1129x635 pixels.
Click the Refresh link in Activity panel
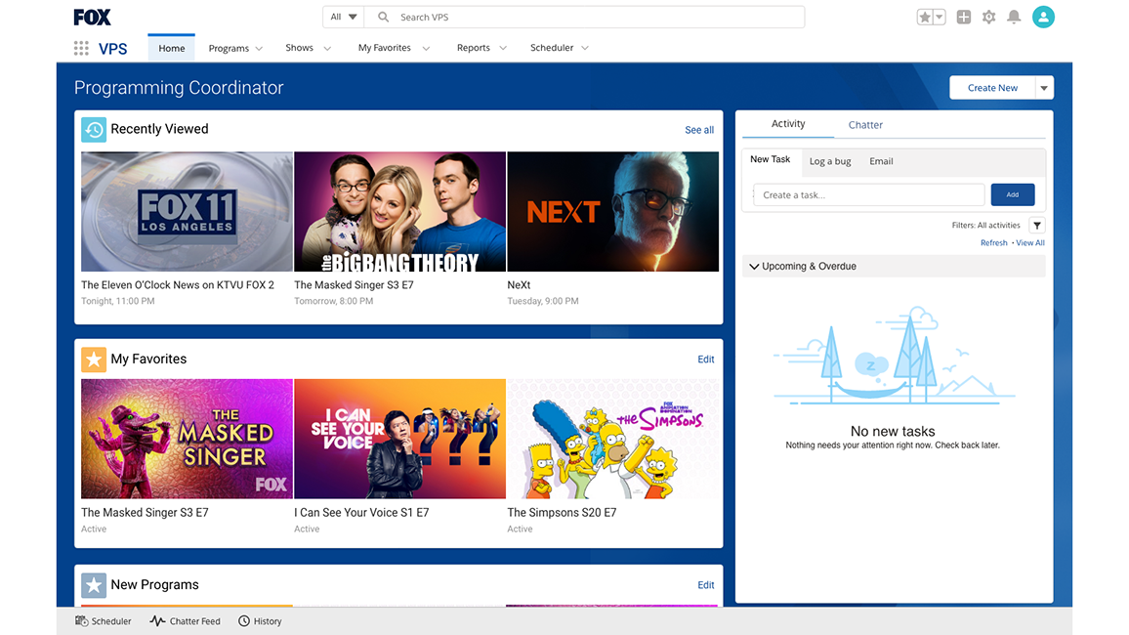993,242
